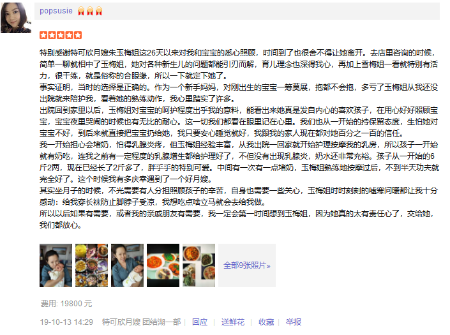Click the 特可欣月嫂 团结湖一部 shop name

141,322
